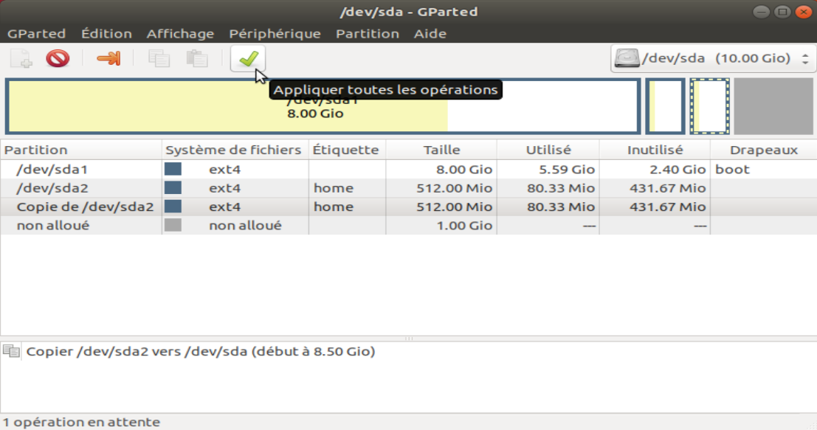817x430 pixels.
Task: Click the resize/move partition arrow icon
Action: click(x=108, y=58)
